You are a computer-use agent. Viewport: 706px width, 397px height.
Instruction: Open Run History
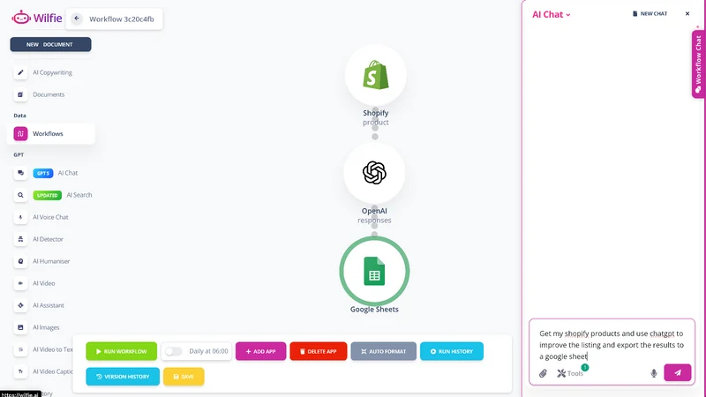coord(452,351)
